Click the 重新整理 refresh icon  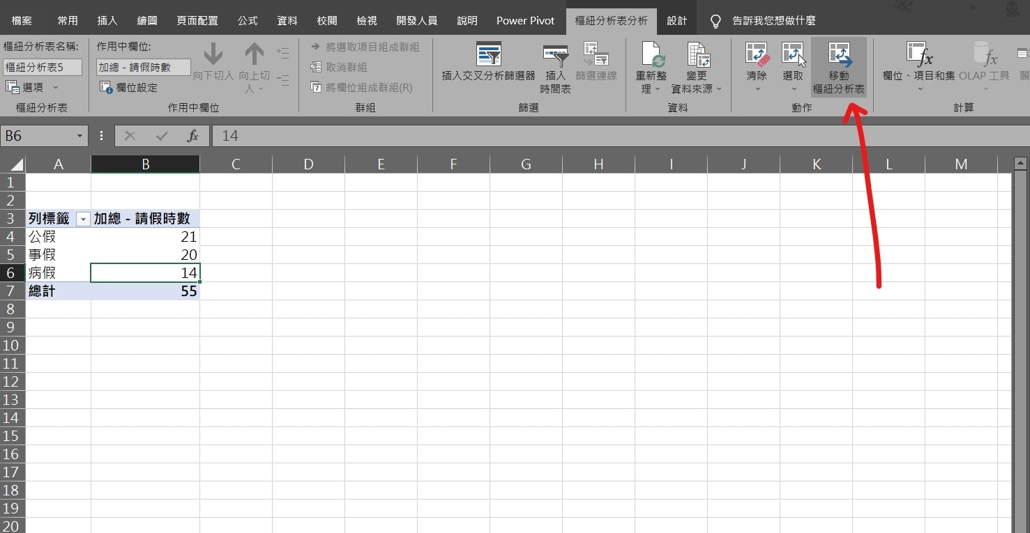(651, 54)
